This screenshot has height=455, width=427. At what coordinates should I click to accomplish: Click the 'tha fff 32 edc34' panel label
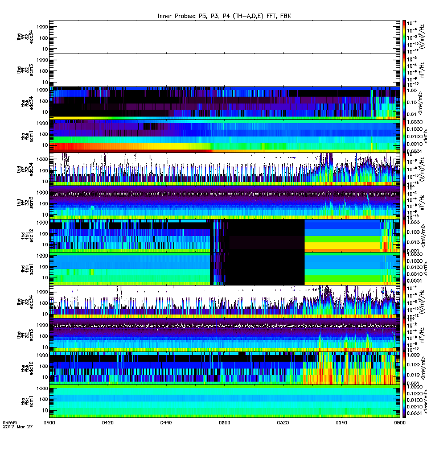click(25, 37)
